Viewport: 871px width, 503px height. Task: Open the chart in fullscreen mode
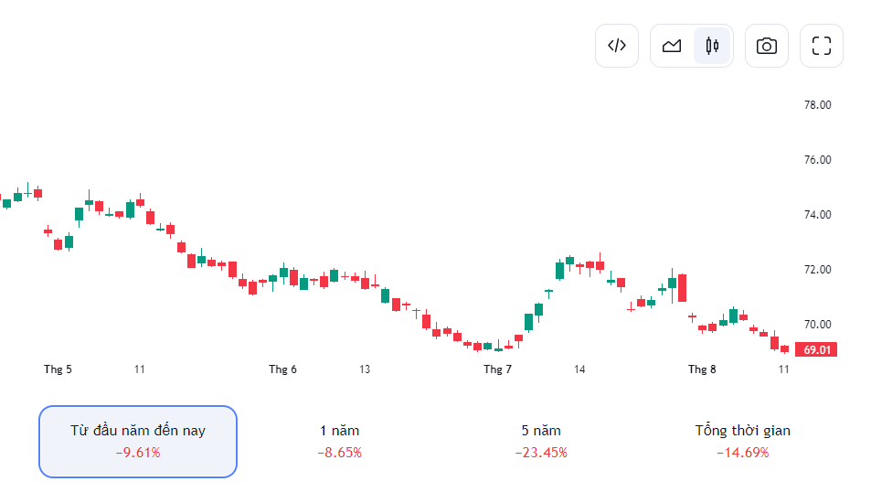click(x=822, y=46)
